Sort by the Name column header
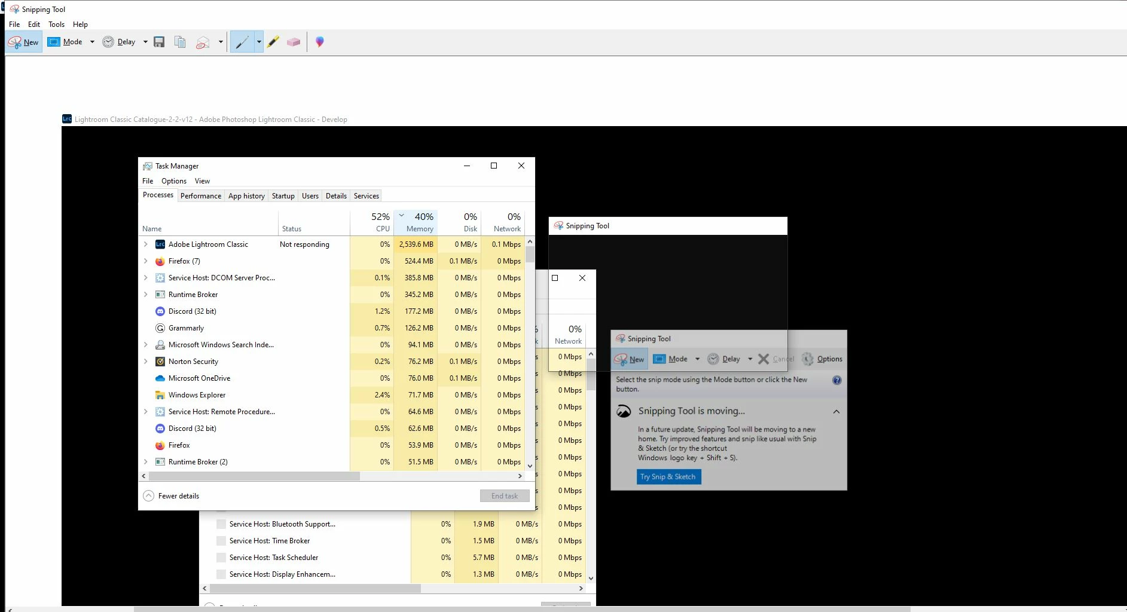 click(x=209, y=222)
